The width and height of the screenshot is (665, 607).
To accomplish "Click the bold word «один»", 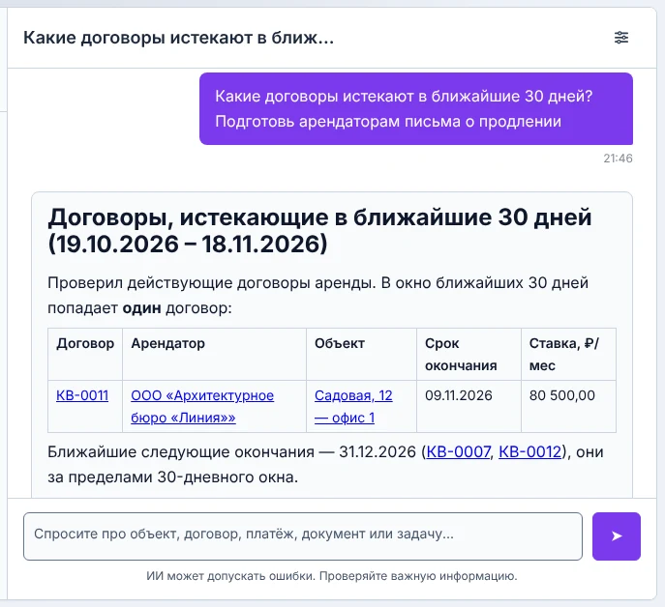I will pyautogui.click(x=141, y=308).
